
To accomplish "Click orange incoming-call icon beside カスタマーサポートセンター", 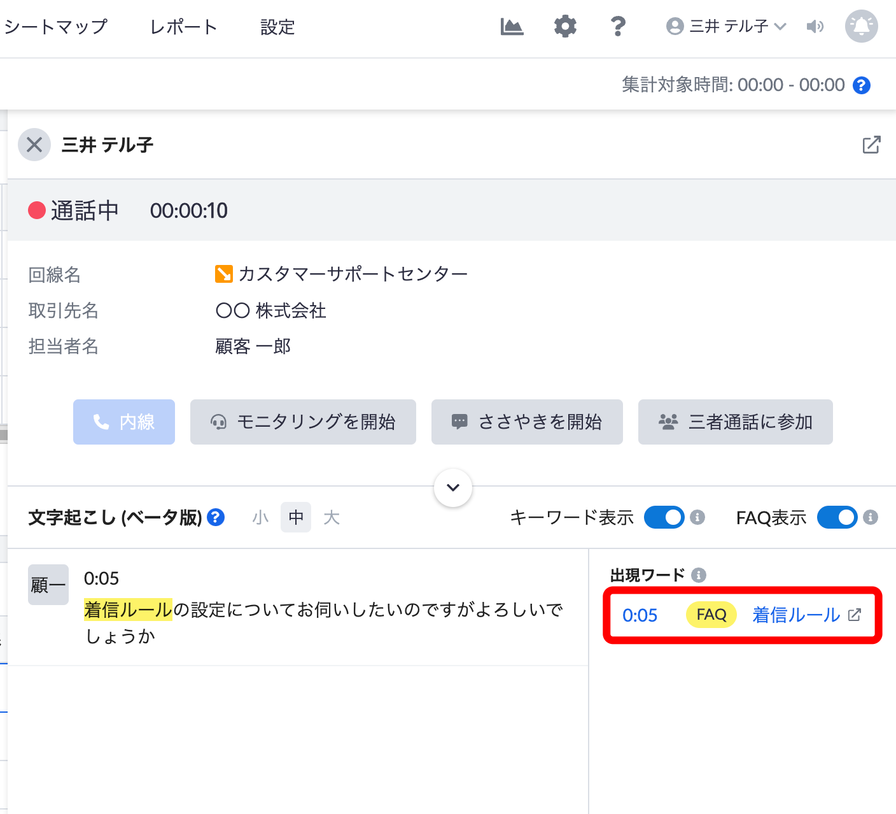I will (x=224, y=274).
